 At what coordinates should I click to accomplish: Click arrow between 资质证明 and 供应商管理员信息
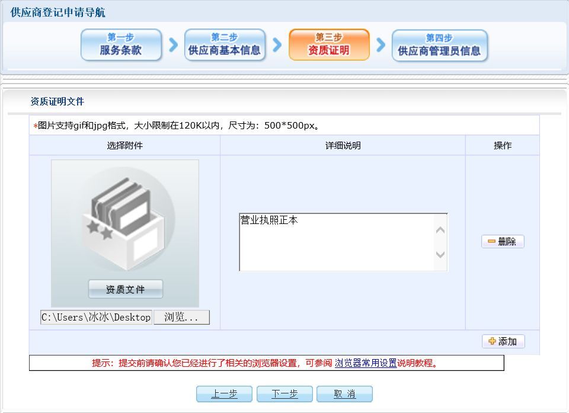click(x=381, y=45)
